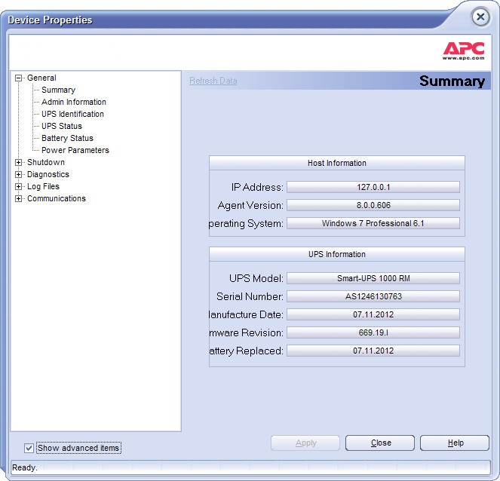Select the Shutdown tree label
The image size is (500, 481).
pyautogui.click(x=46, y=163)
